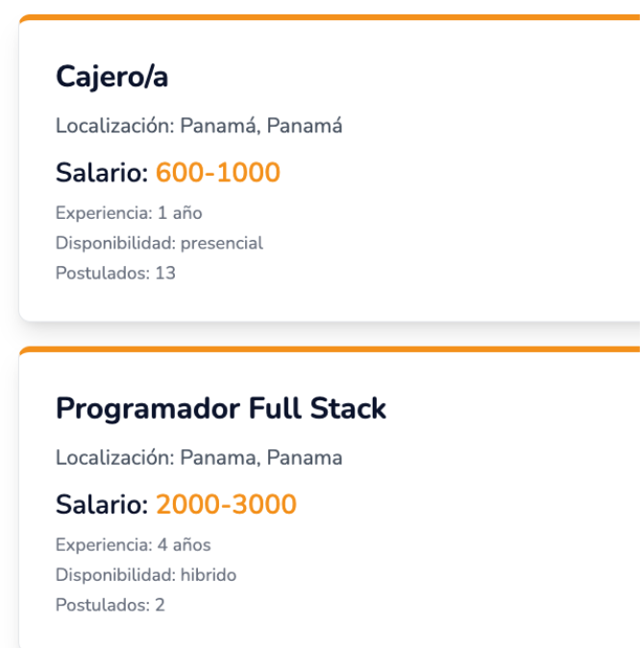The width and height of the screenshot is (640, 648).
Task: Click the orange top border of Cajero/a card
Action: pos(327,18)
